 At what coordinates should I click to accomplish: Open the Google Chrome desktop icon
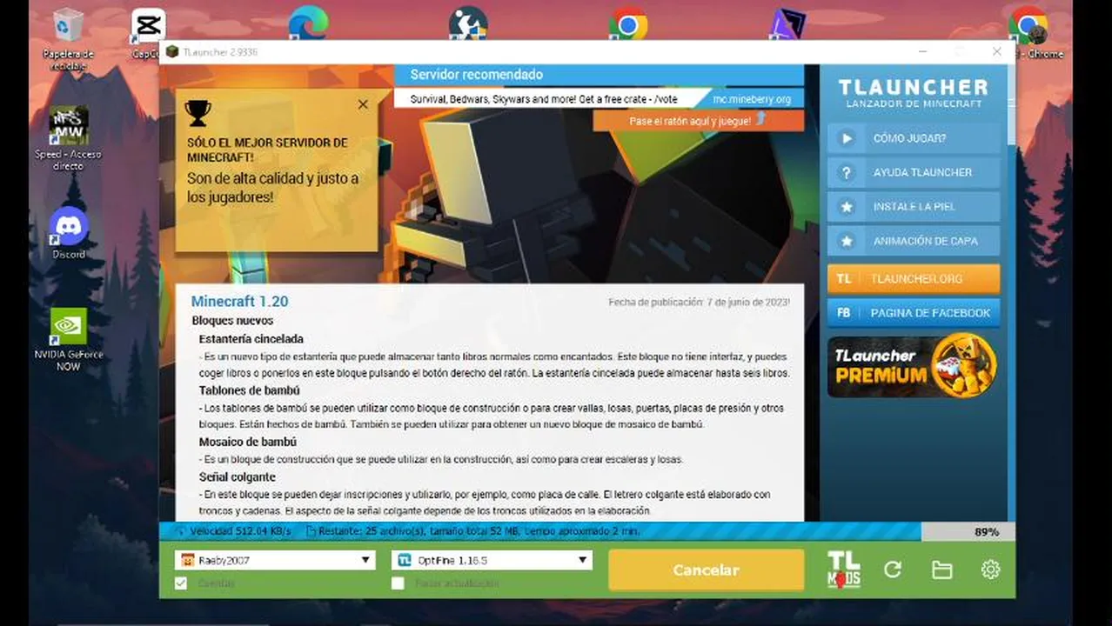627,23
